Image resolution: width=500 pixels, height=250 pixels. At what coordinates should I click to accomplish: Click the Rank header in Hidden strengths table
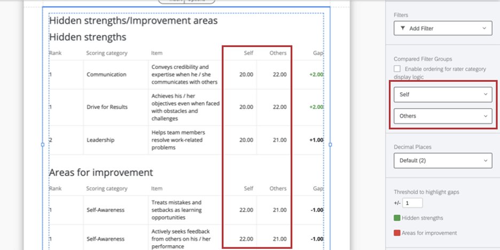pos(55,53)
